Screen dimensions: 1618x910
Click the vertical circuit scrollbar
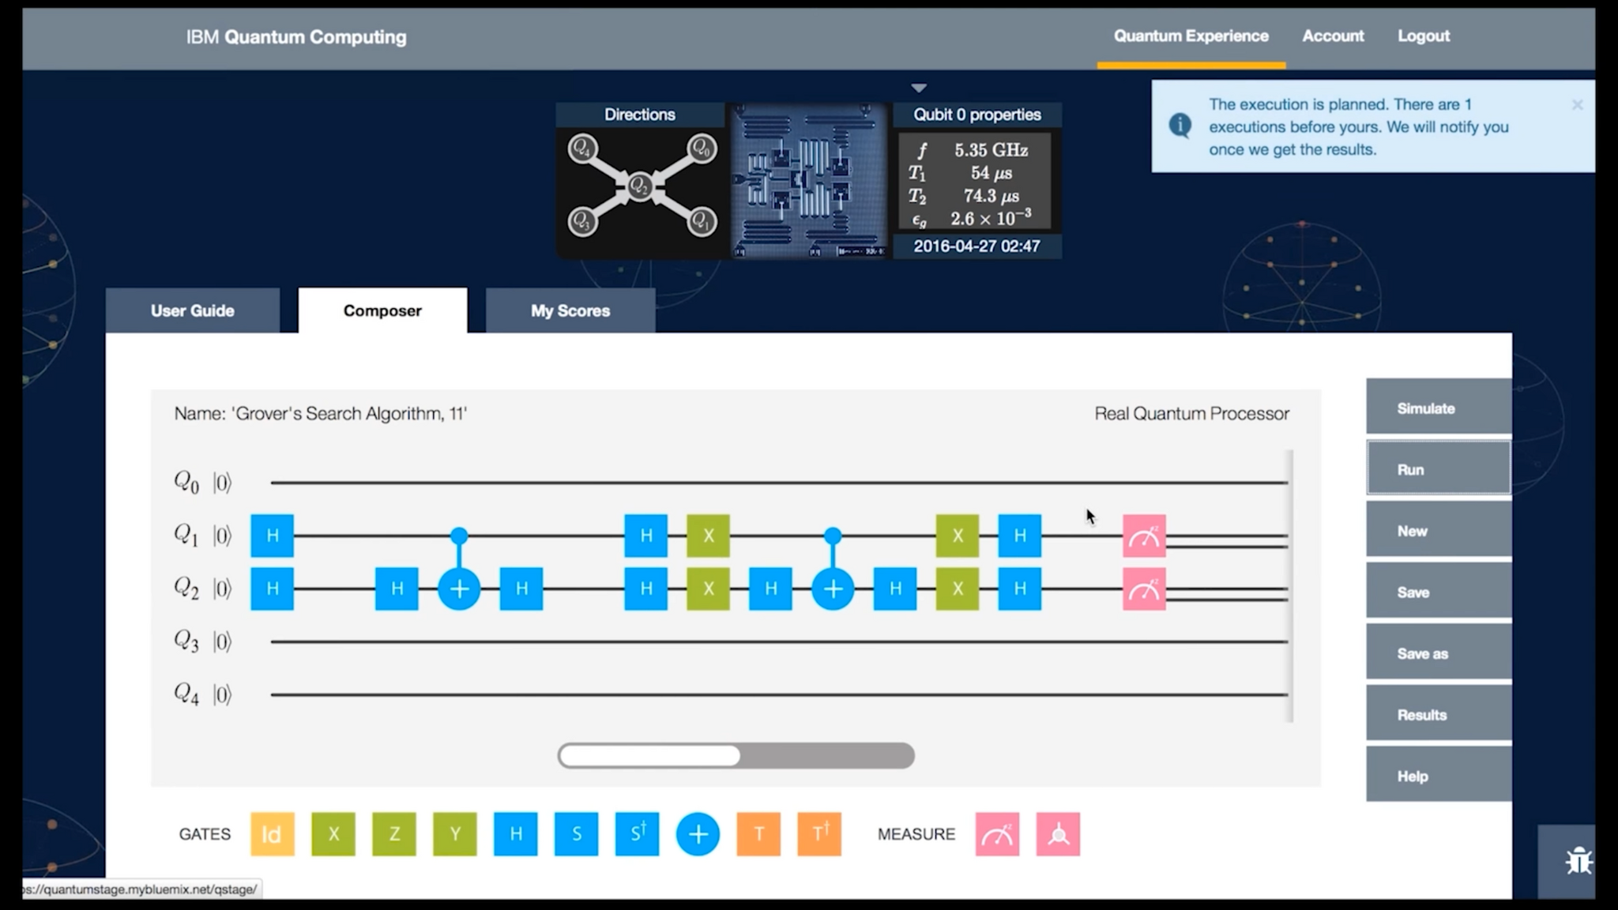pyautogui.click(x=1291, y=586)
